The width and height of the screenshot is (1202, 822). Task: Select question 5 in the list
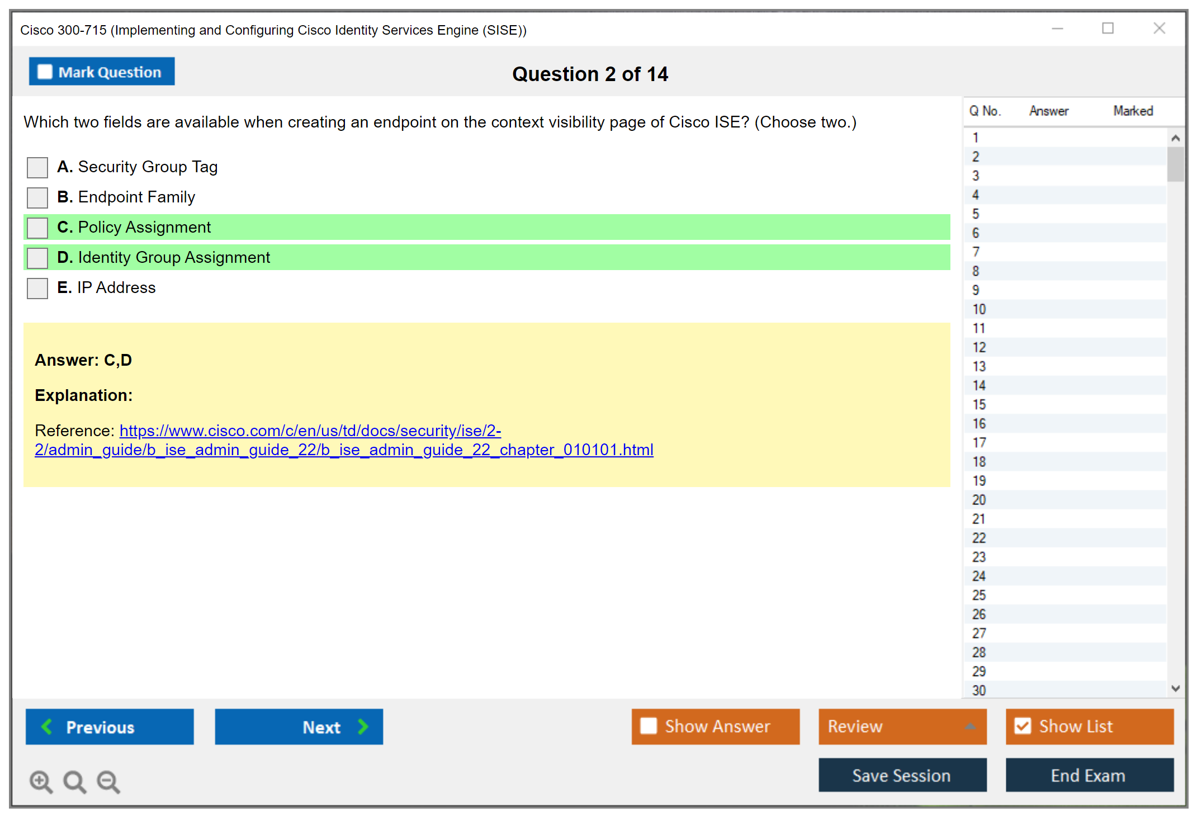[976, 214]
